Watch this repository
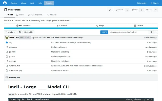This screenshot has width=162, height=101. pos(119,10)
